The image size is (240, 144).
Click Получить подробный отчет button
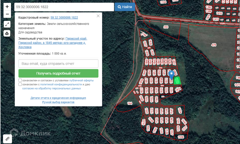(x=58, y=73)
